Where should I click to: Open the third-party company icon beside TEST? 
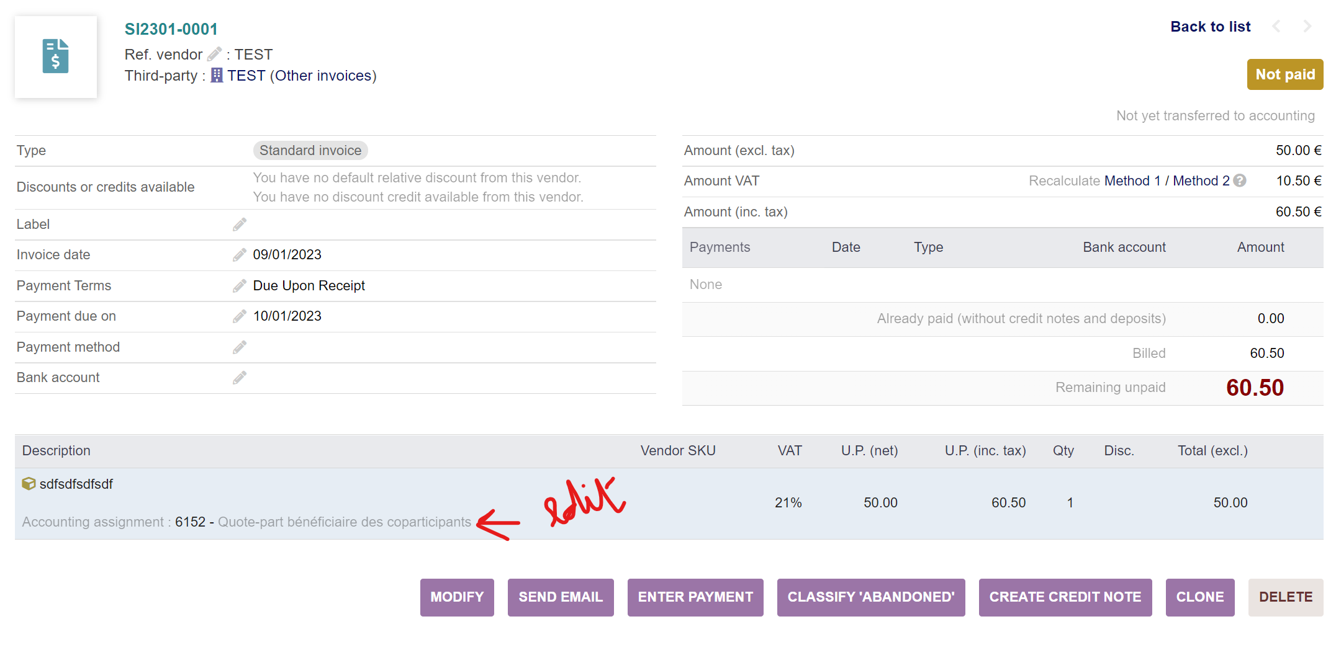[216, 75]
